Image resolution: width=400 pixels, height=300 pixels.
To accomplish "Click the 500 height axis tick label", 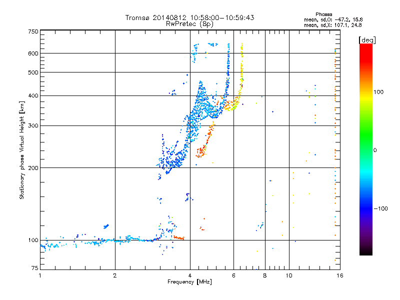I will coord(33,72).
